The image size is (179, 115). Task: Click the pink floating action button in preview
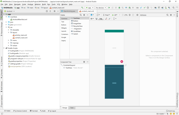click(x=122, y=62)
